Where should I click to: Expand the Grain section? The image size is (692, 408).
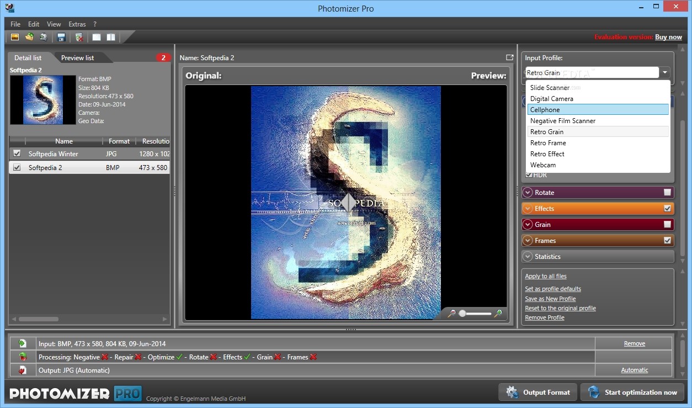tap(528, 225)
